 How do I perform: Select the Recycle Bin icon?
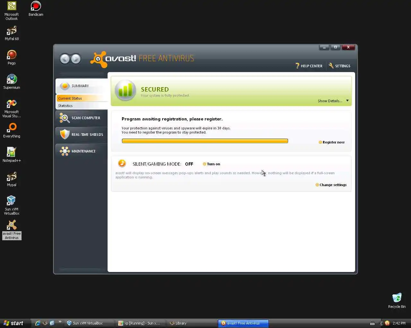pos(397,300)
